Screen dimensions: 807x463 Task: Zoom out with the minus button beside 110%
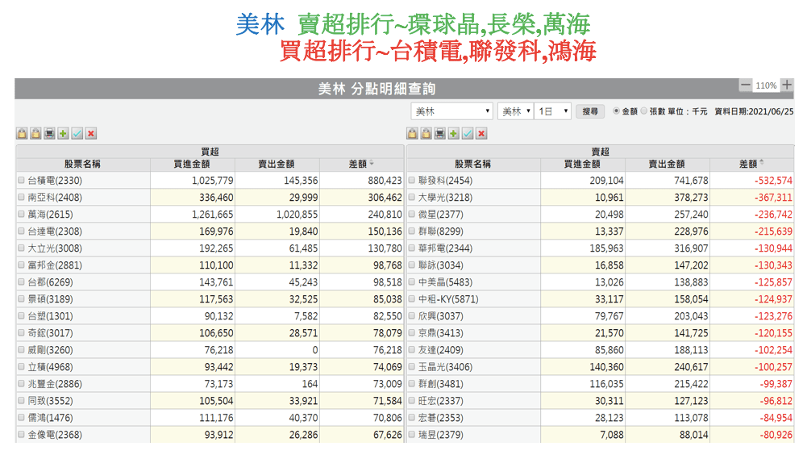pos(746,85)
